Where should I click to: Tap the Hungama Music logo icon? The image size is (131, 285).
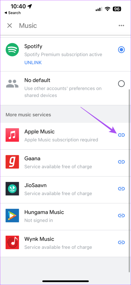(12, 216)
